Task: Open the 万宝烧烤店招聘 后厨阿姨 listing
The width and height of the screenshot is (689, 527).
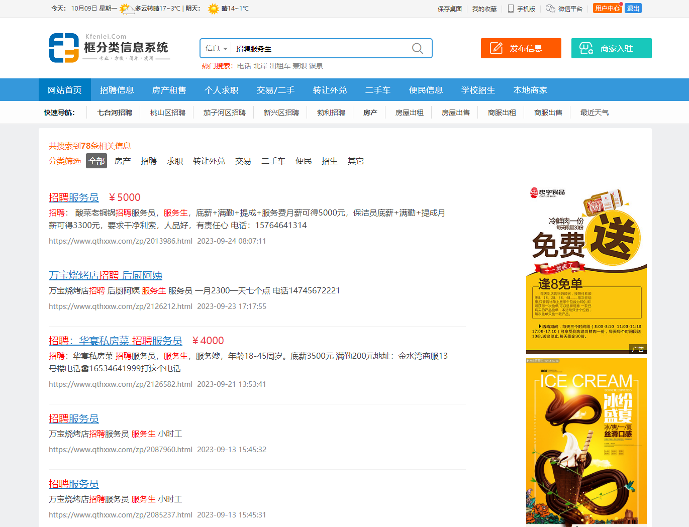Action: point(106,275)
